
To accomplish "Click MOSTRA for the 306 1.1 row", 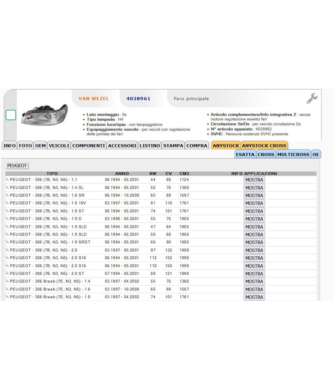I will (254, 180).
